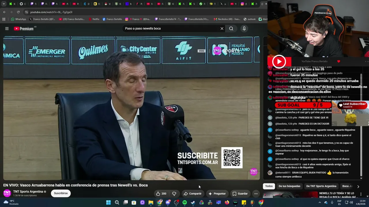Click the system tray microphone icon
Image resolution: width=369 pixels, height=207 pixels.
click(332, 202)
